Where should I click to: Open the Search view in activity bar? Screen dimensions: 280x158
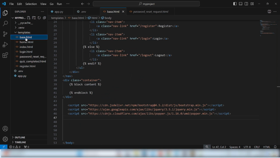tap(5, 23)
